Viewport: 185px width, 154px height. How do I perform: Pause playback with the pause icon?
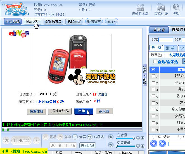tap(15, 140)
